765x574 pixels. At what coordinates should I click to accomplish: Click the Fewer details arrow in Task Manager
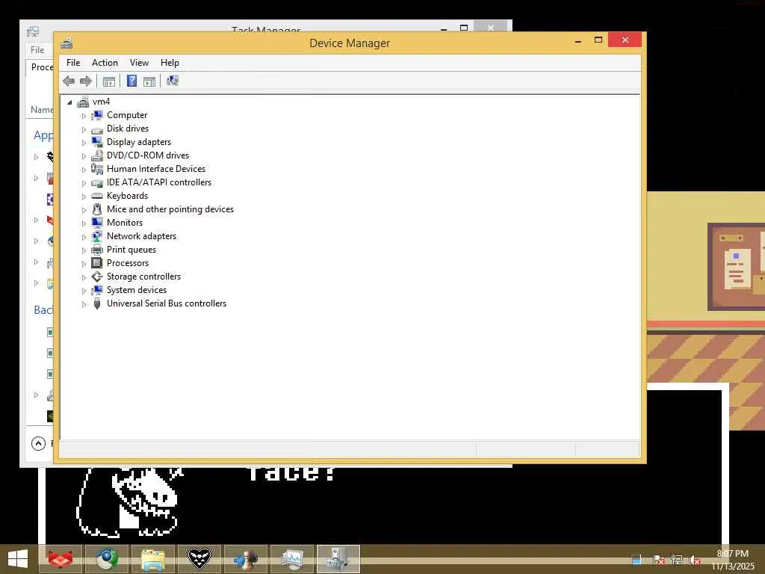click(x=38, y=443)
